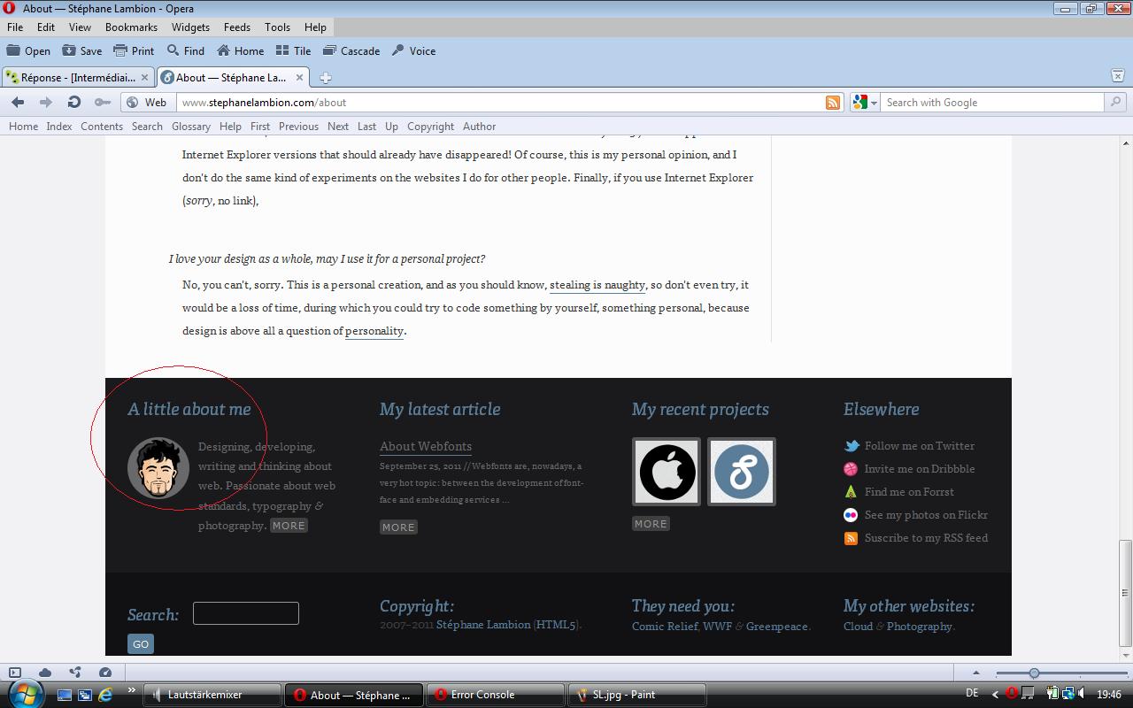Toggle Opera Link cloud icon in status bar
Screen dimensions: 1133x708
pos(45,673)
